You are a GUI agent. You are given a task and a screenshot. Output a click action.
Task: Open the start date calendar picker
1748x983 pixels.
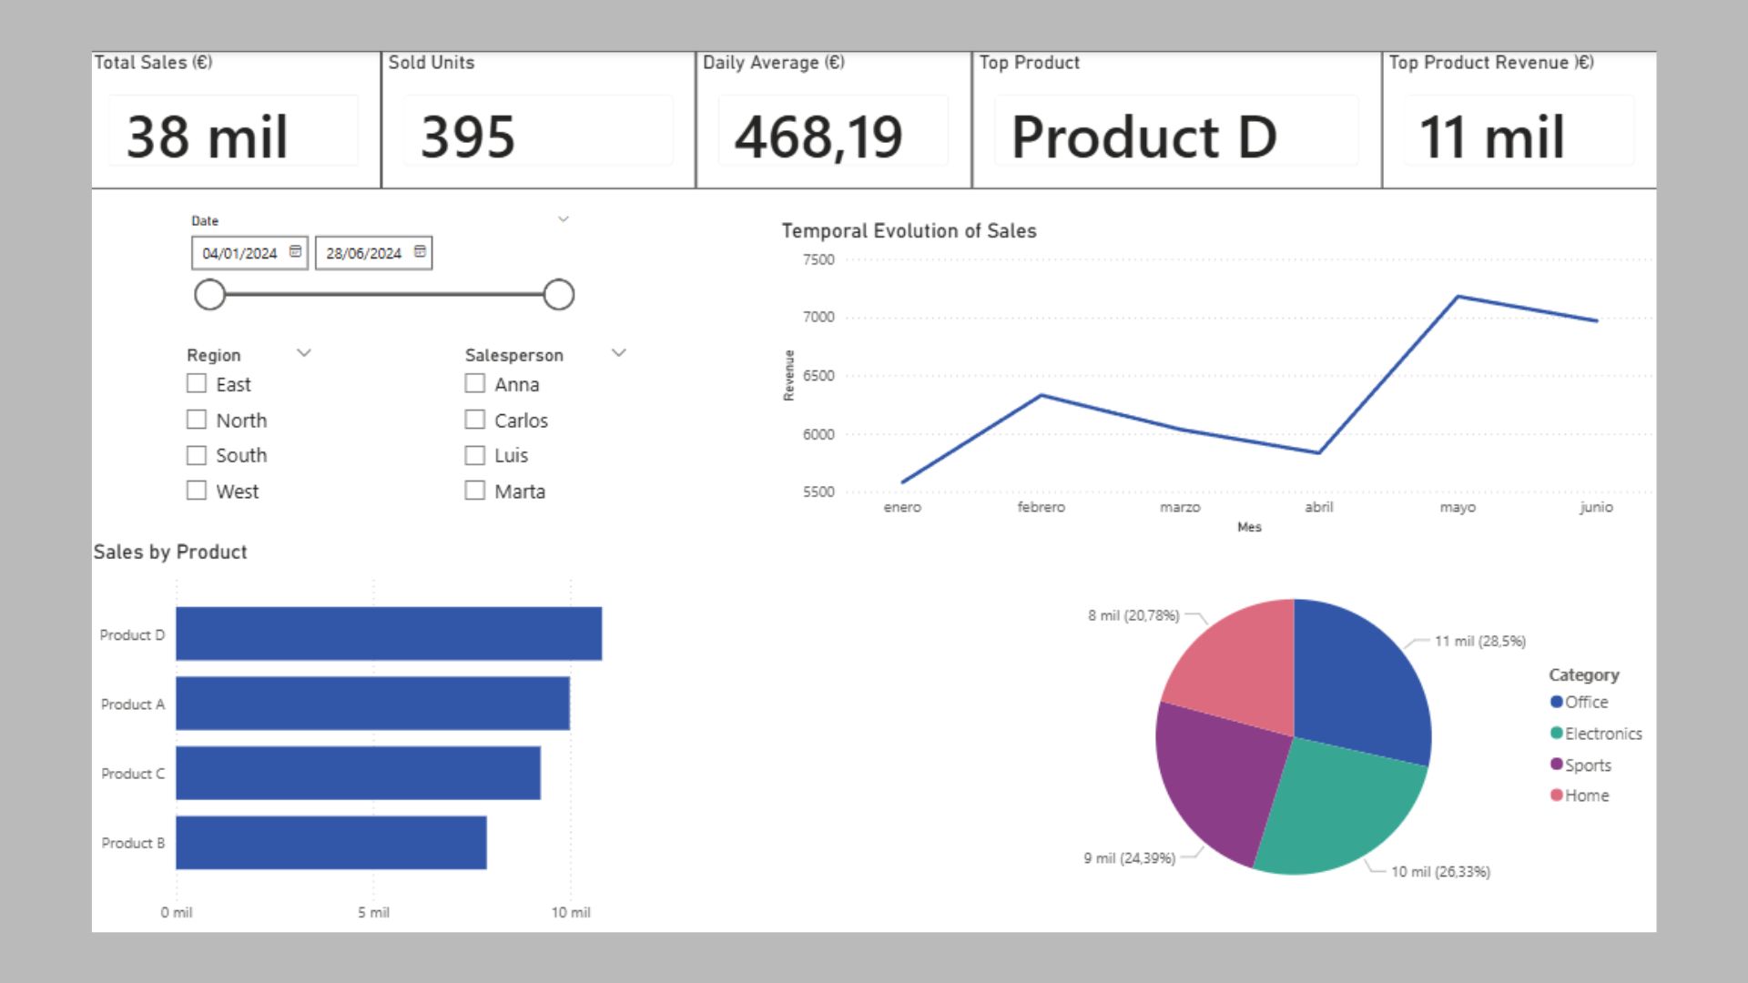pos(295,252)
